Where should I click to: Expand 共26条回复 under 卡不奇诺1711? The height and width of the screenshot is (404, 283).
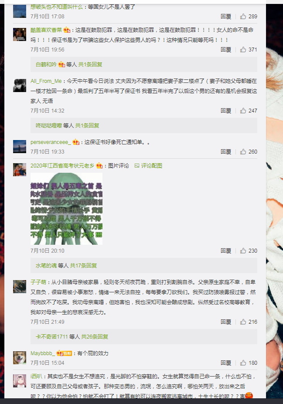(95, 336)
